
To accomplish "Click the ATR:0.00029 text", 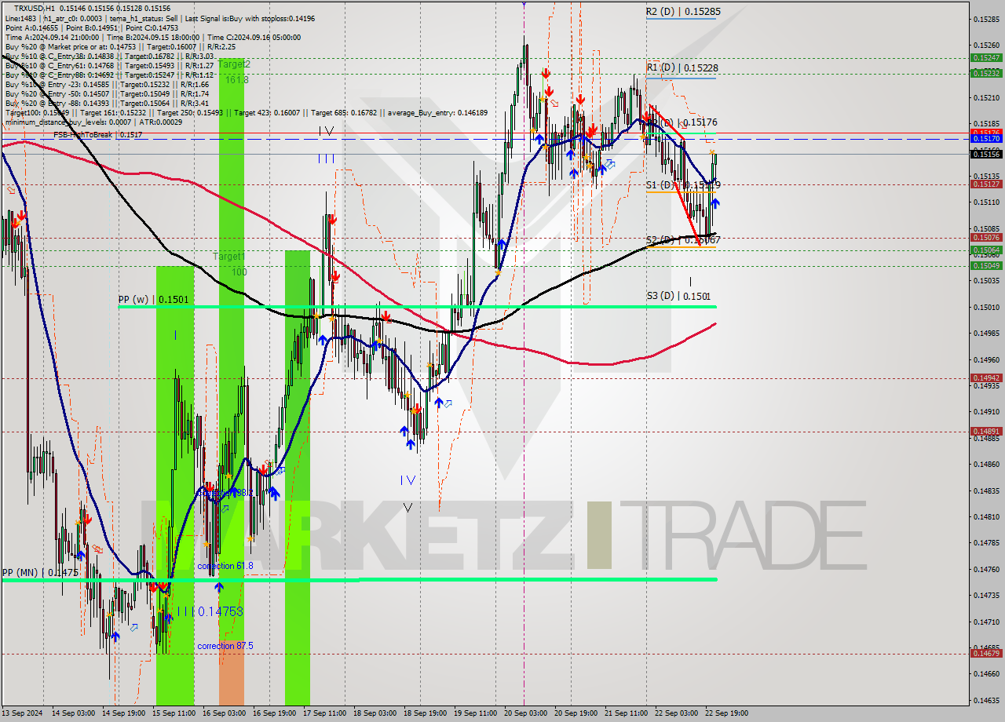I will tap(160, 122).
